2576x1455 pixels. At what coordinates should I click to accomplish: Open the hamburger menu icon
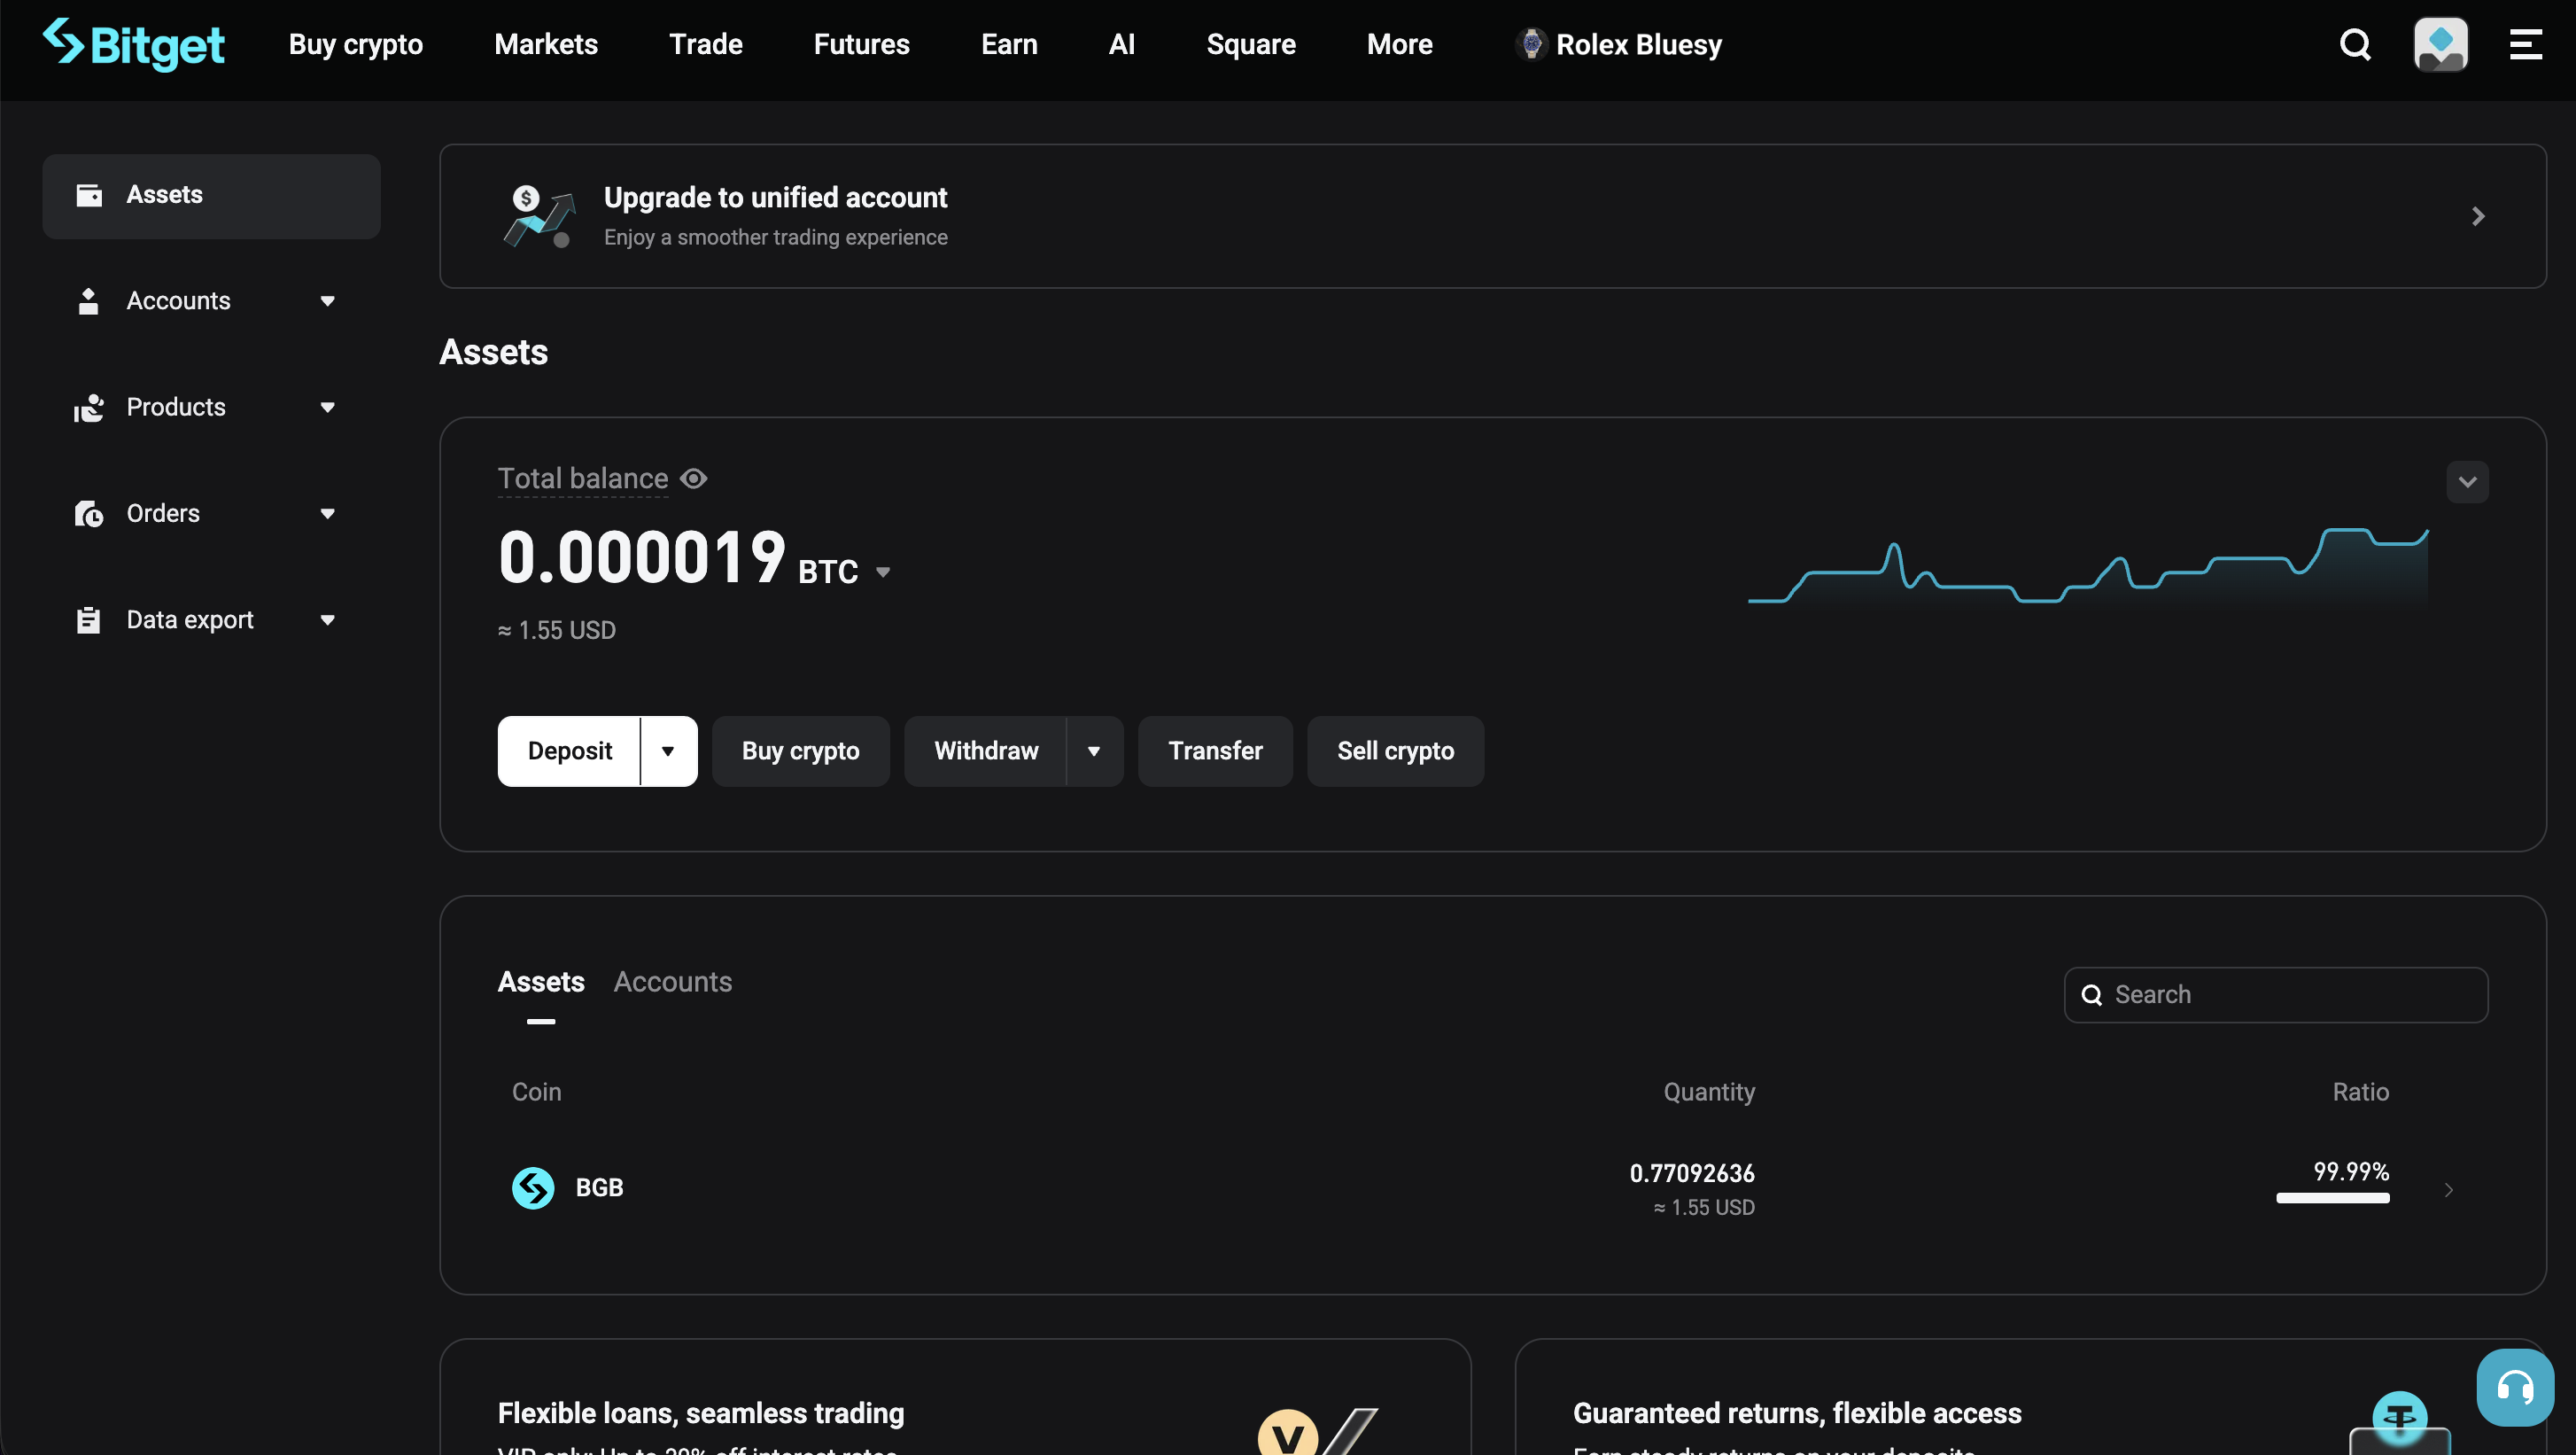[x=2526, y=44]
